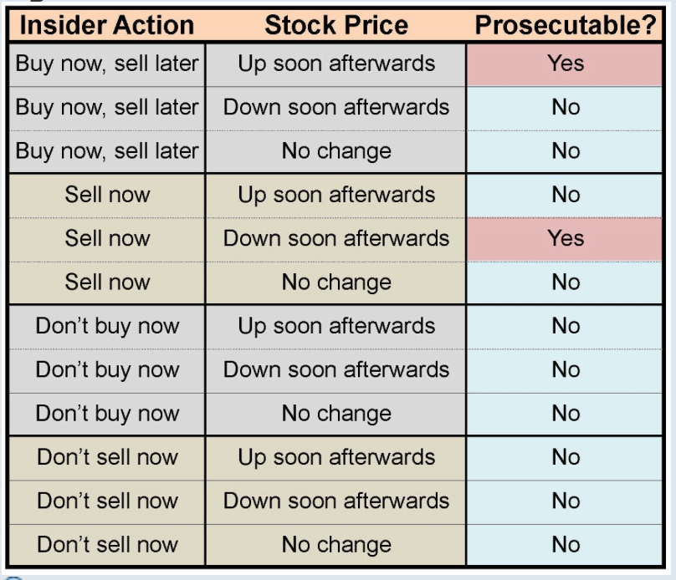
Task: Select pink "Yes" cell in Sell now row
Action: click(x=566, y=238)
